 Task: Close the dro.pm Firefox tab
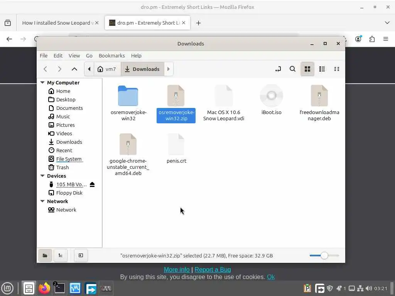tap(184, 23)
